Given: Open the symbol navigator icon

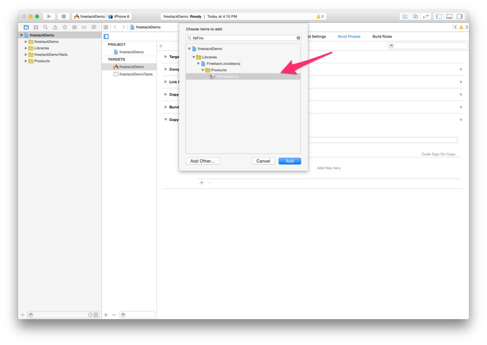Looking at the screenshot, I should click(x=36, y=27).
